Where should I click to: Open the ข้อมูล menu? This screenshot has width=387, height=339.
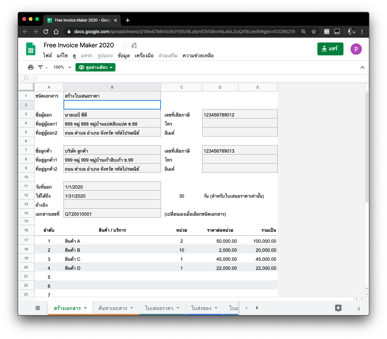pos(124,56)
